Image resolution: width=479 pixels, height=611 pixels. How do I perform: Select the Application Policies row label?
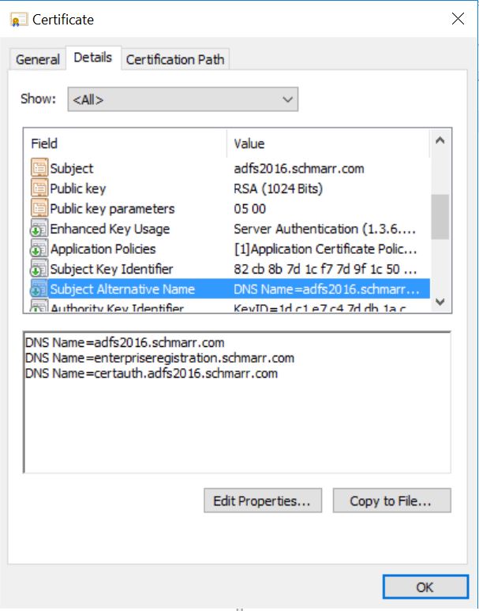click(x=103, y=249)
